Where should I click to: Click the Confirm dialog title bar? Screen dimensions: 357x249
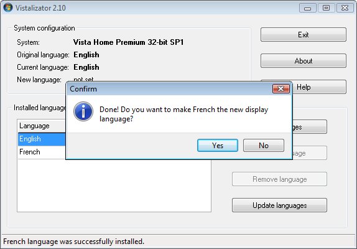169,88
